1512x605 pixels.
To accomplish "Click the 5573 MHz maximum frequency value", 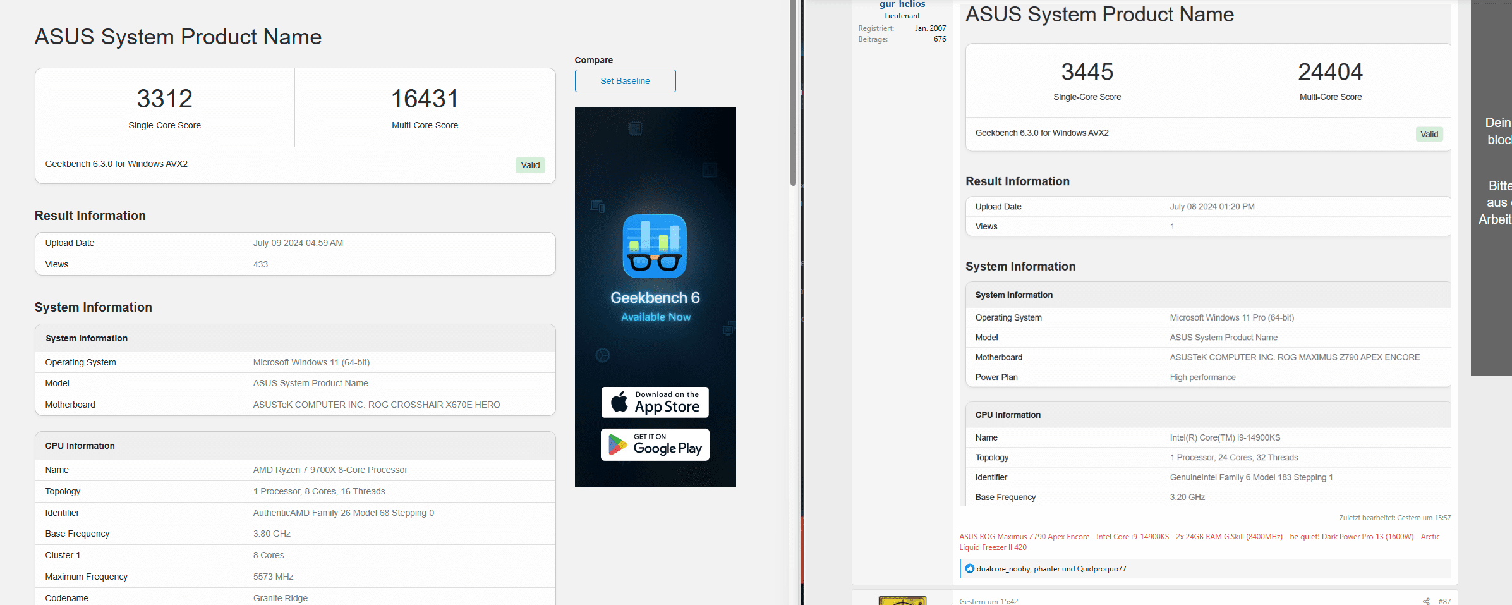I will click(273, 577).
